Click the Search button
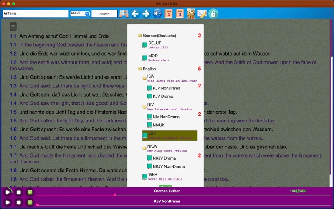334x209 pixels. pyautogui.click(x=104, y=14)
